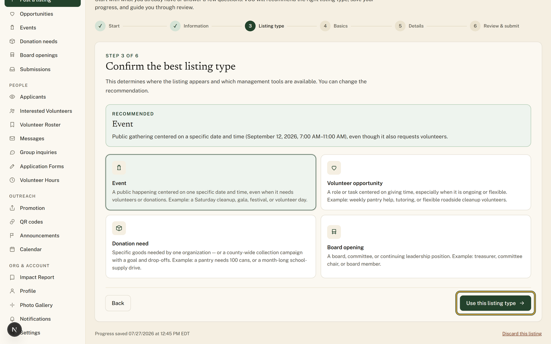The width and height of the screenshot is (551, 344).
Task: Click Use this listing type button
Action: (x=495, y=303)
